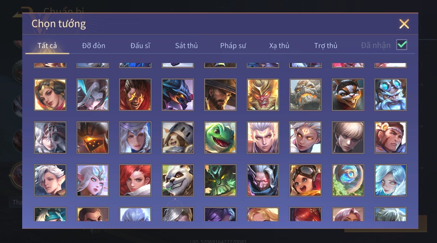
Task: Choose the golden monkey king hero
Action: [x=263, y=95]
